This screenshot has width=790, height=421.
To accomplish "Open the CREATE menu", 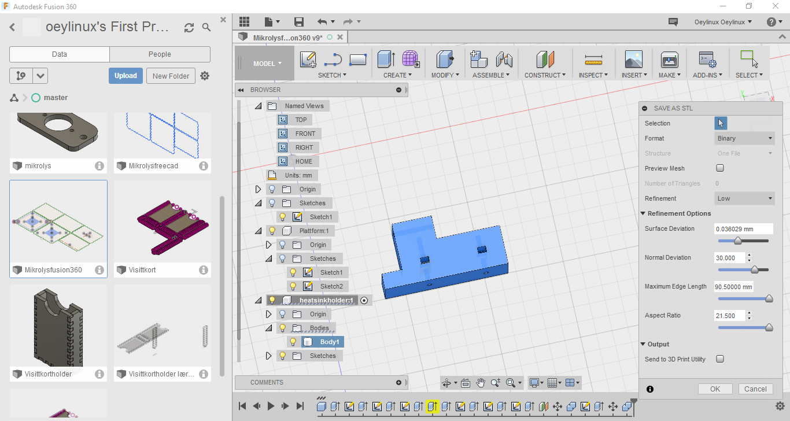I will (398, 75).
